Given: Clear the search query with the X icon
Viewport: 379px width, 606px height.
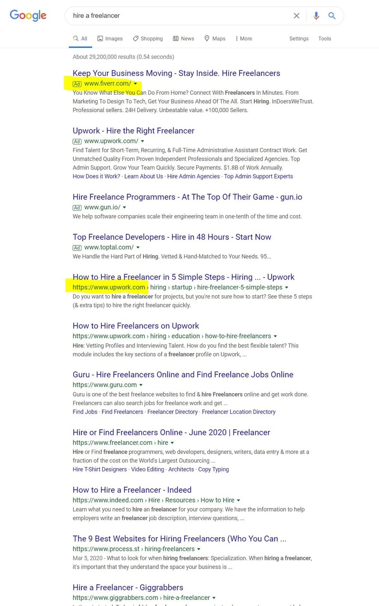Looking at the screenshot, I should [297, 16].
